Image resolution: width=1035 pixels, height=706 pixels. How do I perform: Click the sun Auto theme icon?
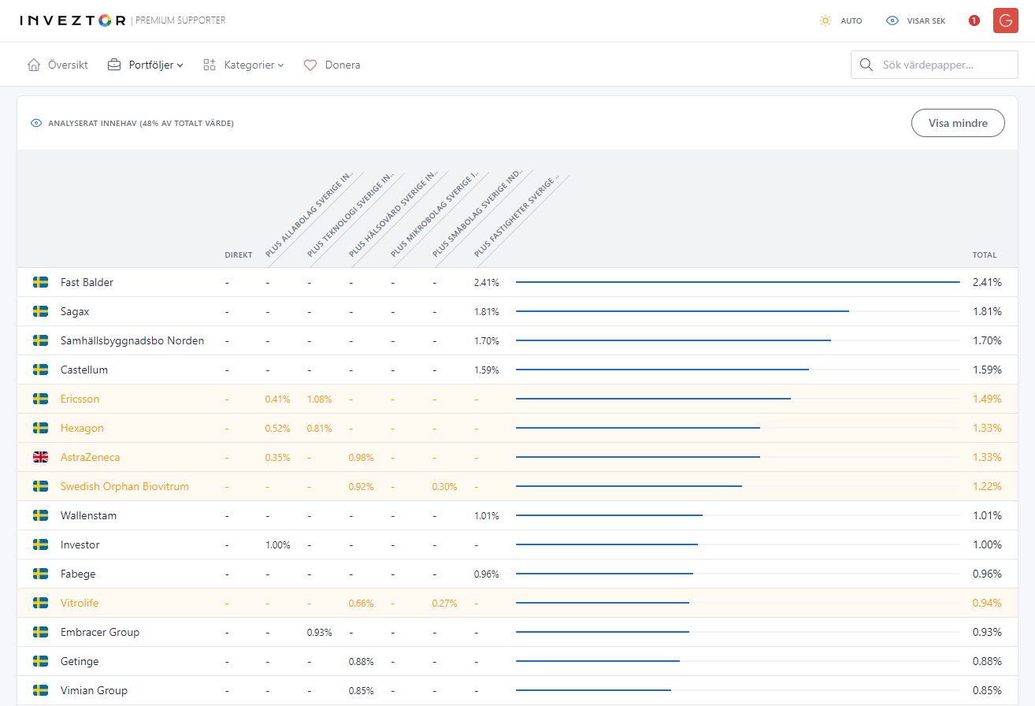[x=825, y=20]
